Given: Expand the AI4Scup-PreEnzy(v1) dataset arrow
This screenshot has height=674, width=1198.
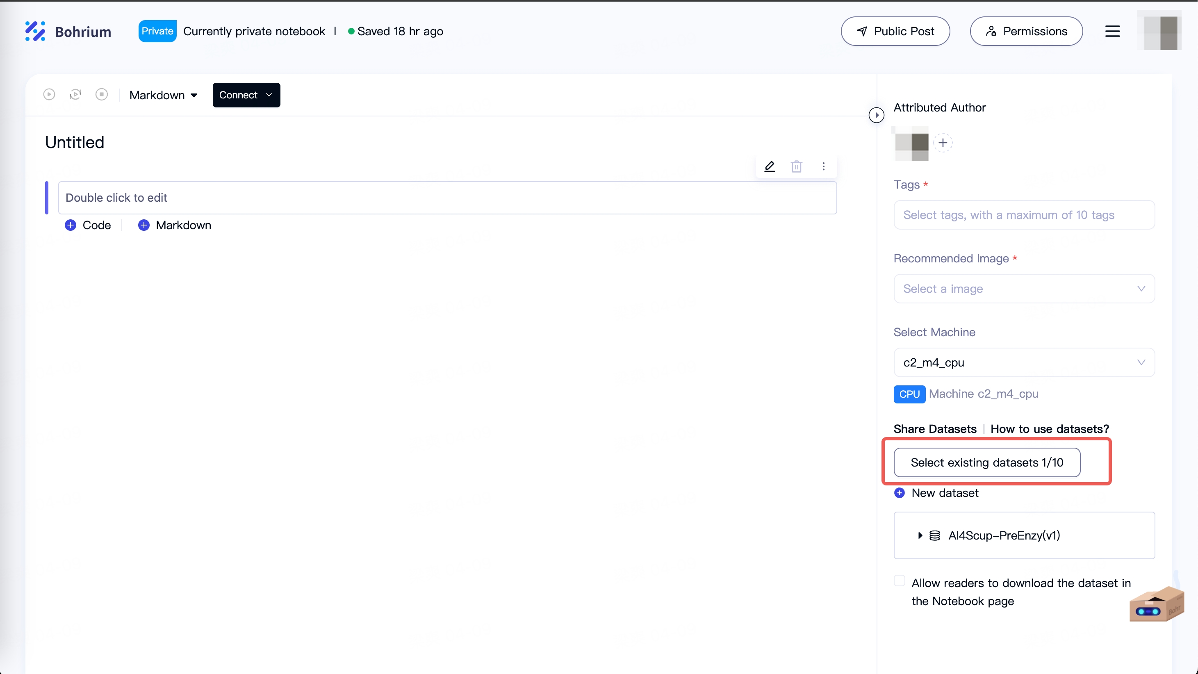Looking at the screenshot, I should coord(920,535).
